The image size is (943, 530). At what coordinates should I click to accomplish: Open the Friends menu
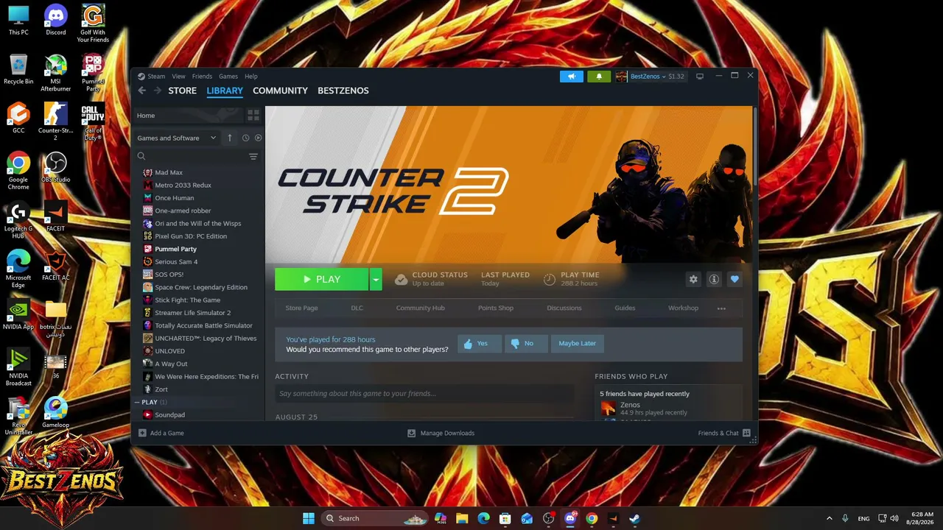click(x=202, y=77)
